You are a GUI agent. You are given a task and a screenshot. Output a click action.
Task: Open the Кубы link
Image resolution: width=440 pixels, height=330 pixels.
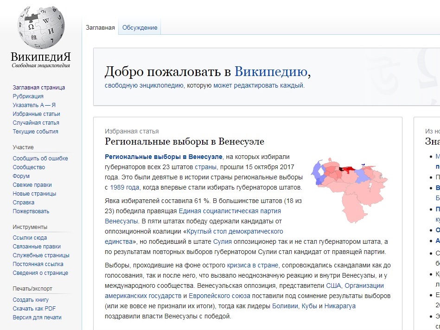point(309,306)
